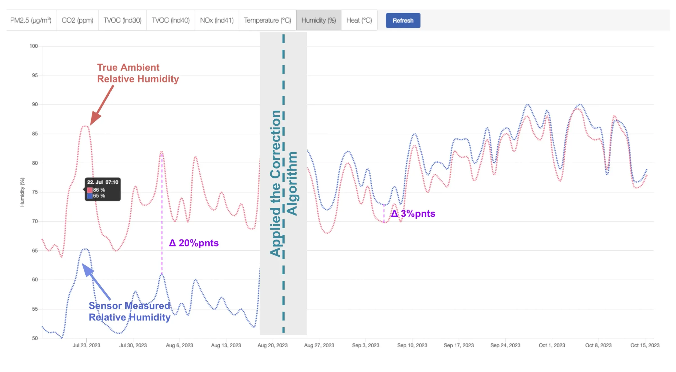Click the Aug 20, 2023 axis label
Viewport: 676px width, 372px height.
272,345
